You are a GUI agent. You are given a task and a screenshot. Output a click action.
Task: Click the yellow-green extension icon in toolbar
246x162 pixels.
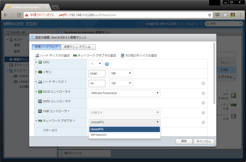(233, 15)
